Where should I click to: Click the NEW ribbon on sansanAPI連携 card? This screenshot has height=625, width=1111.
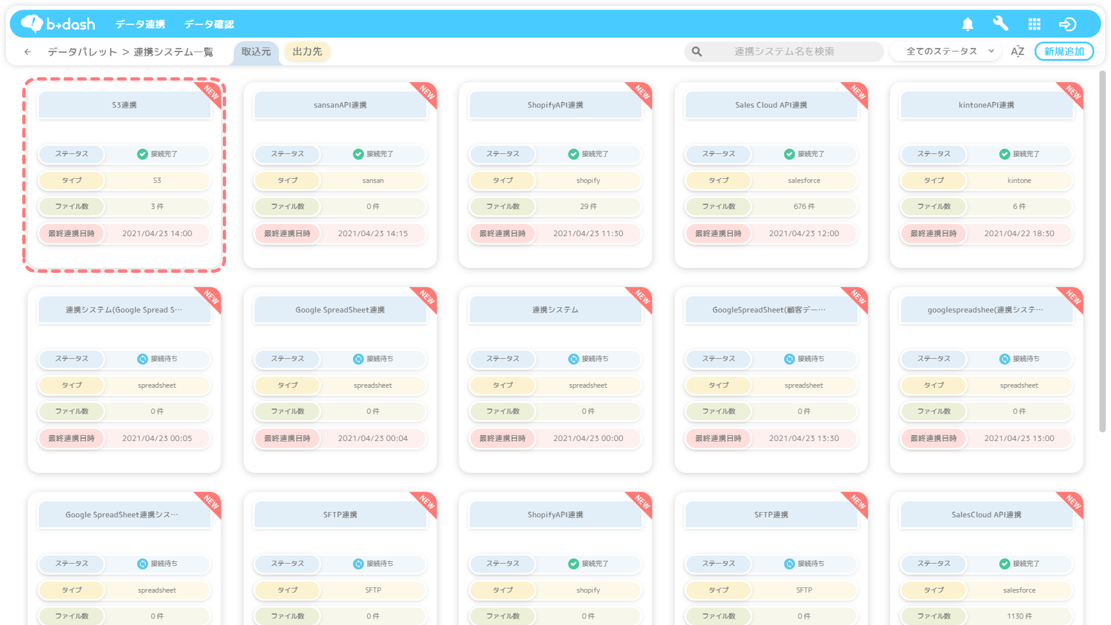[426, 93]
